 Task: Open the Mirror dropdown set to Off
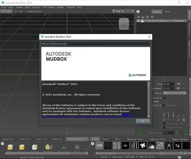click(175, 93)
